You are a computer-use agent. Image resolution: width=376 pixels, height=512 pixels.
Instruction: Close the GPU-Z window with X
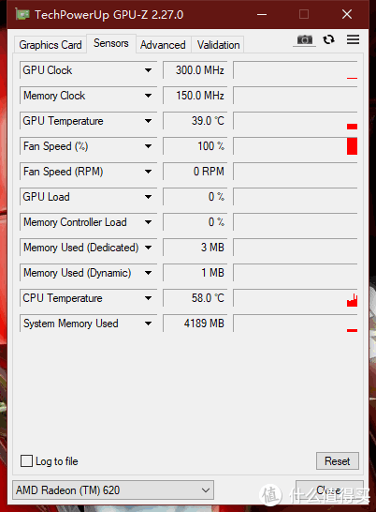click(347, 14)
